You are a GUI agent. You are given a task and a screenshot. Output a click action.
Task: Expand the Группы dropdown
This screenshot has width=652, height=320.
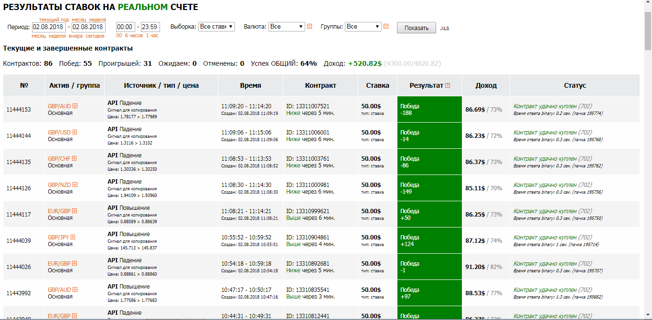pos(363,27)
